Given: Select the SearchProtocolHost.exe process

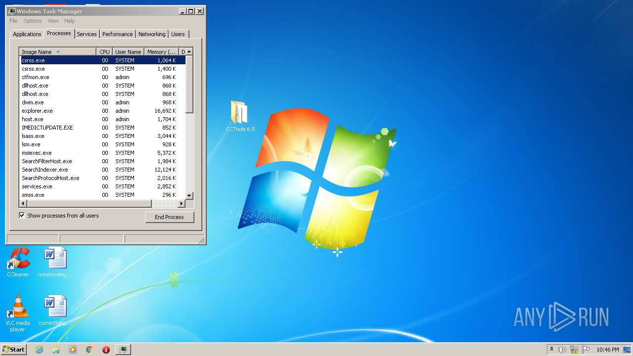Looking at the screenshot, I should point(103,178).
